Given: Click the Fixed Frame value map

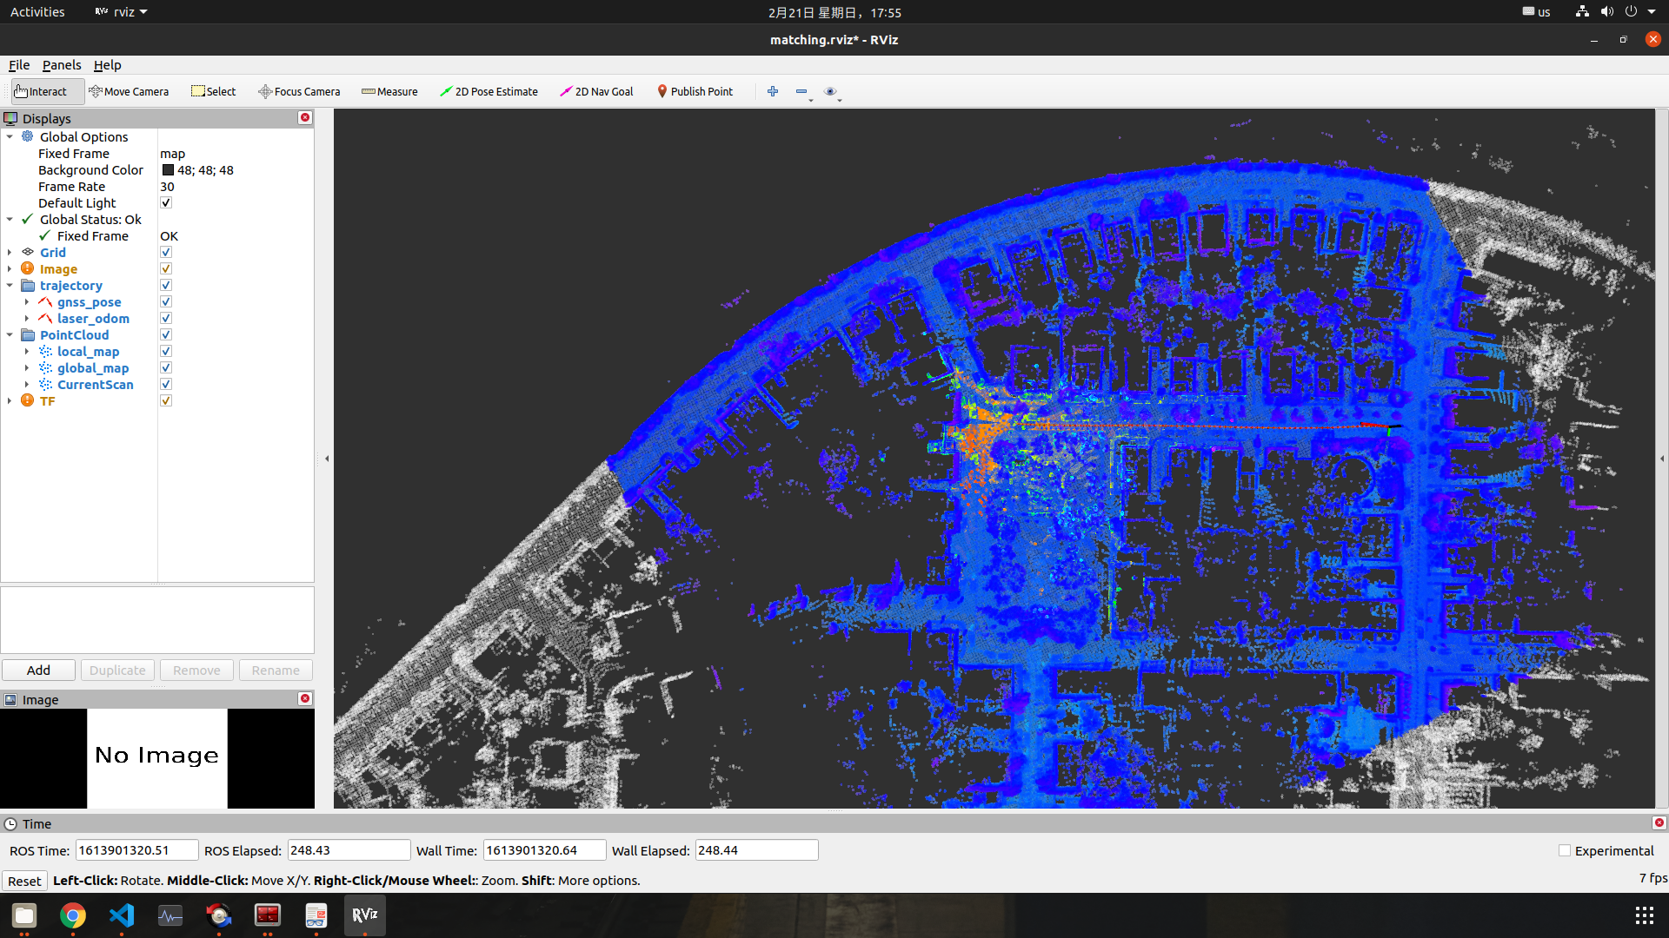Looking at the screenshot, I should click(172, 153).
